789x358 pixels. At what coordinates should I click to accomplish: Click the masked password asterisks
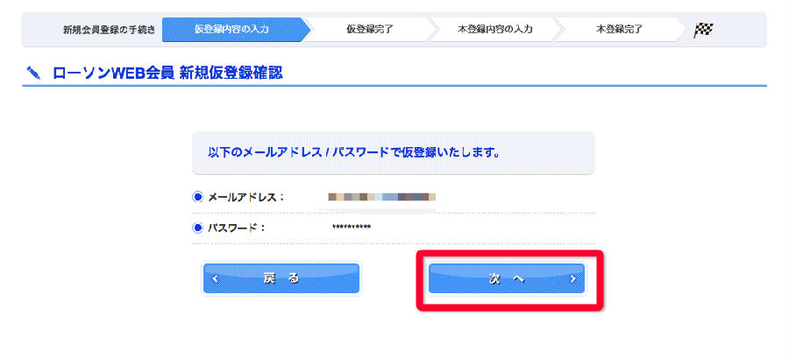352,228
